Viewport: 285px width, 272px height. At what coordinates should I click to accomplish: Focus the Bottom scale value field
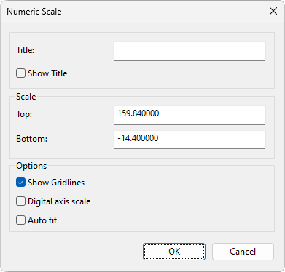click(190, 140)
